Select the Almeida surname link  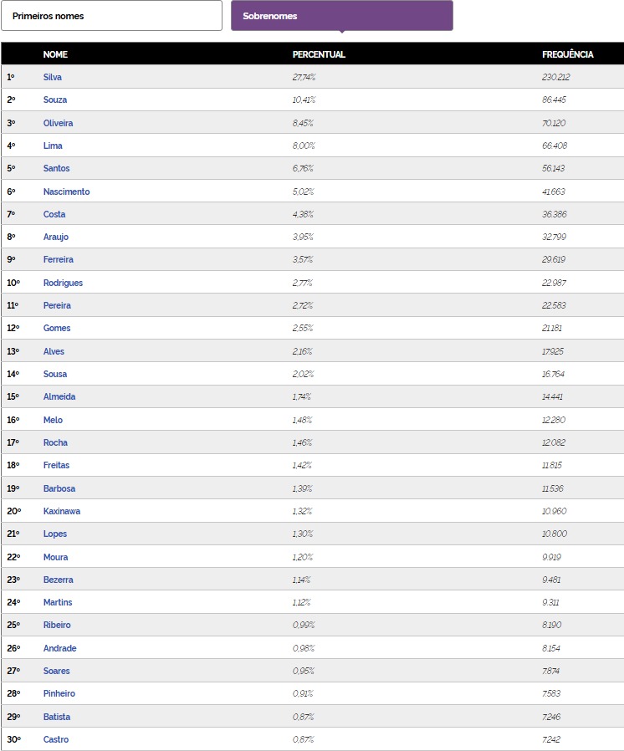pos(59,396)
